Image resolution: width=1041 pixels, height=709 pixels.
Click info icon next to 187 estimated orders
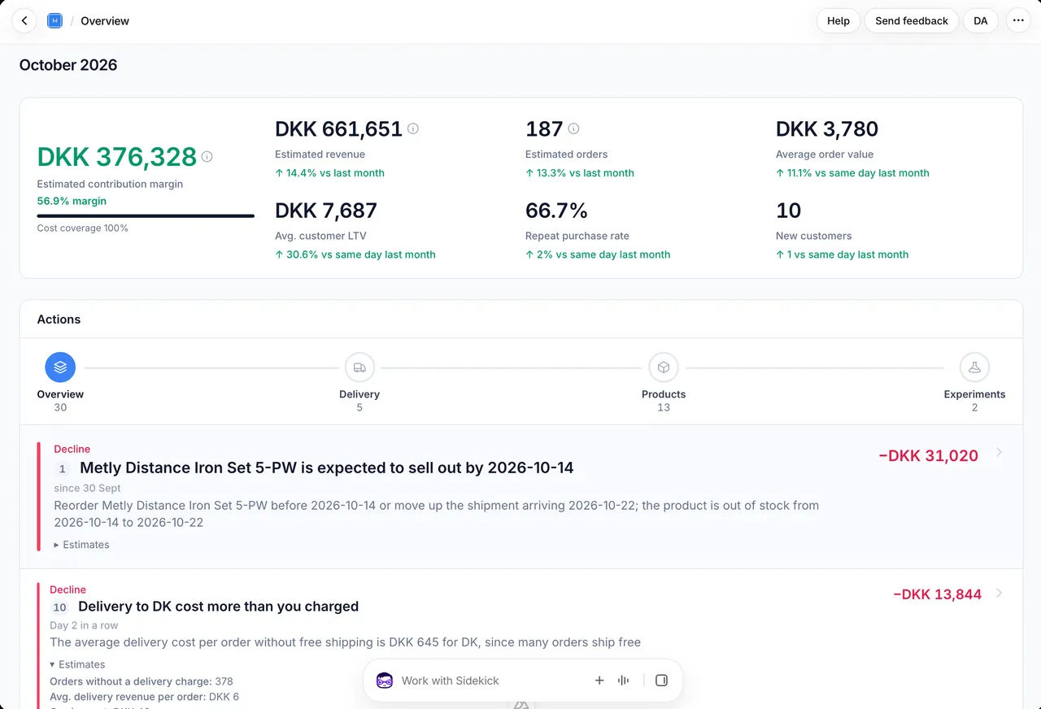573,128
